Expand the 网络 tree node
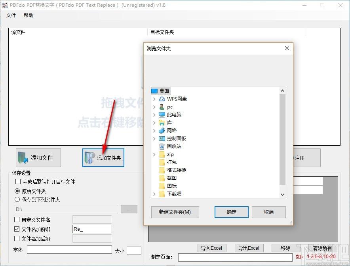 pyautogui.click(x=154, y=131)
